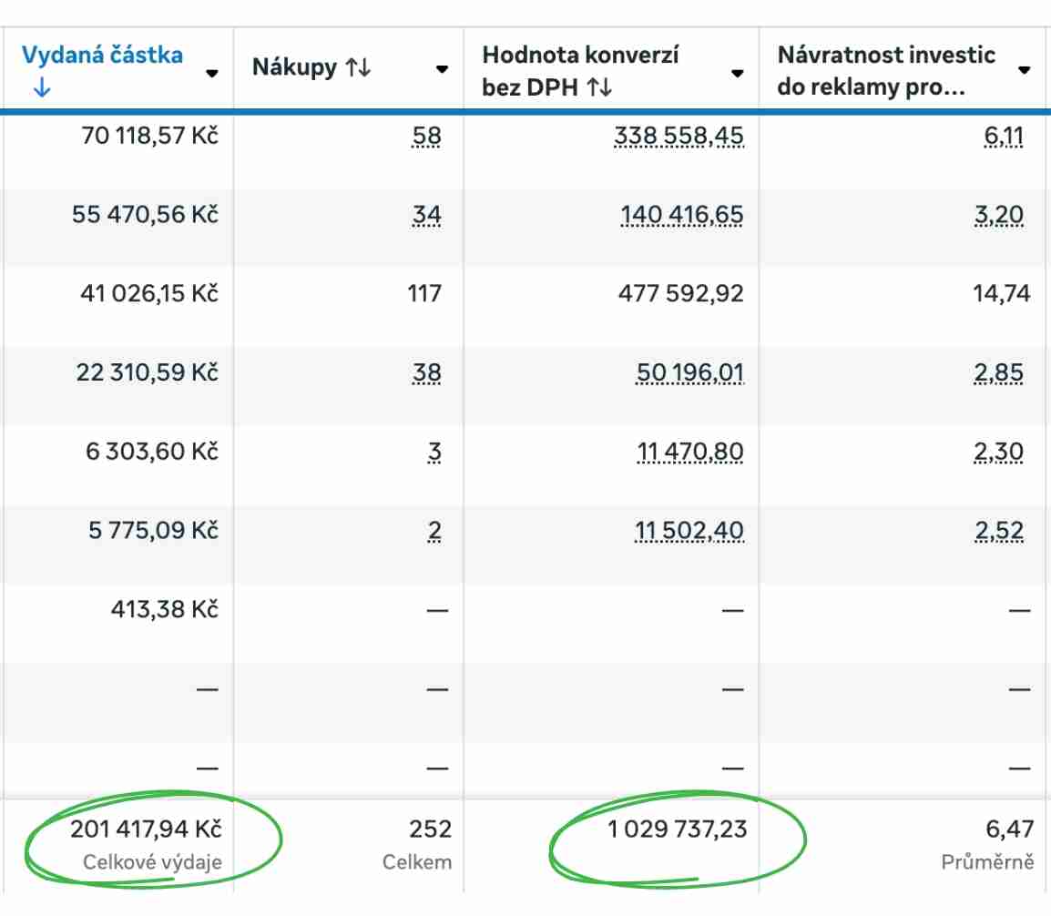Select the spend value 22 310,59 Kč
The image size is (1051, 916).
point(148,371)
